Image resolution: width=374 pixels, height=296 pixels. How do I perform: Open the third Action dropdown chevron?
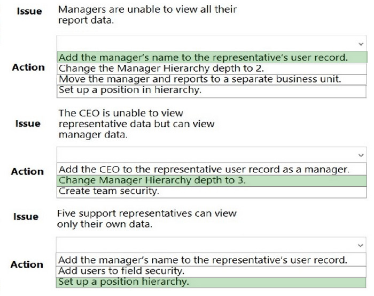point(361,245)
